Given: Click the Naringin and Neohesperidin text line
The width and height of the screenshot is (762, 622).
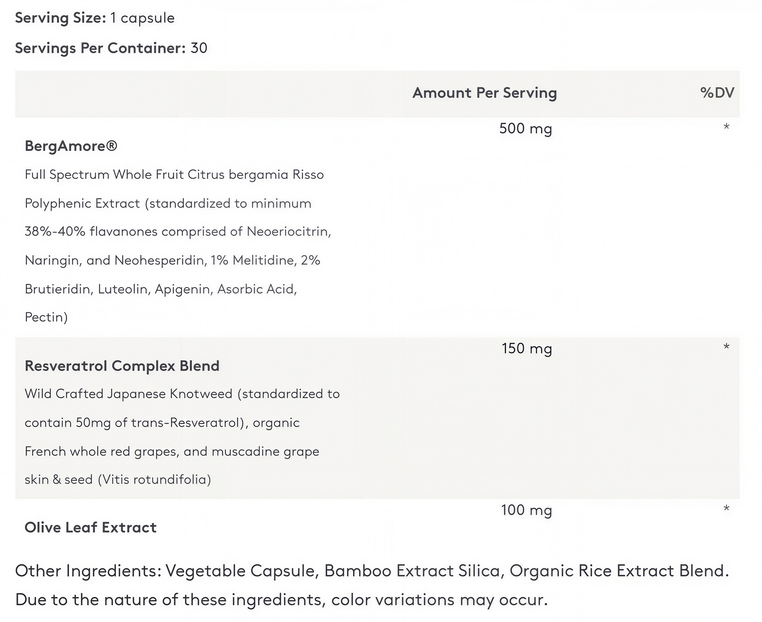Looking at the screenshot, I should pyautogui.click(x=172, y=261).
